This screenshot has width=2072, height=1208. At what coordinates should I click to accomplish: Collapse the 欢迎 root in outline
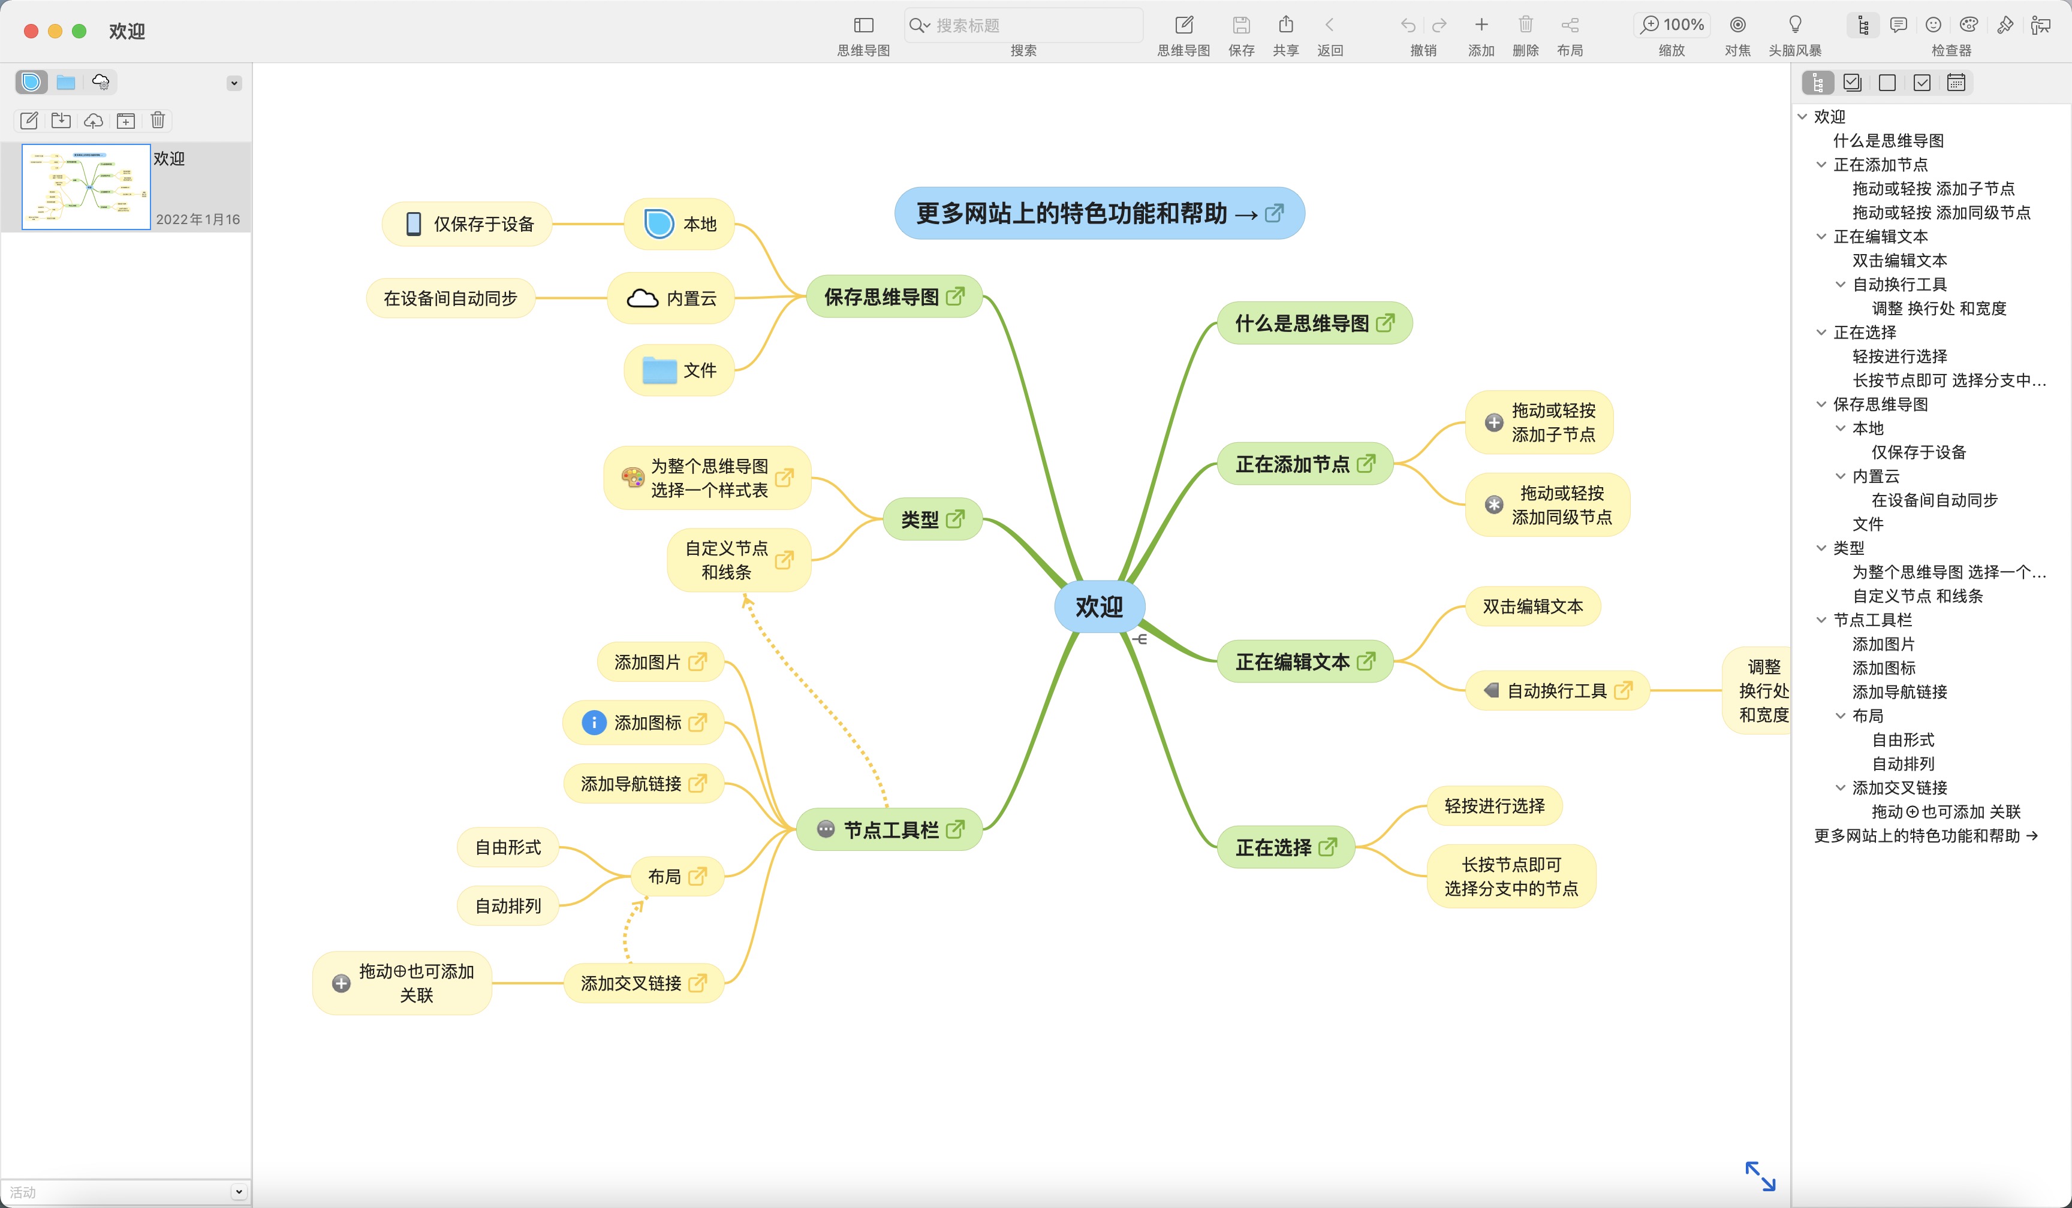point(1802,117)
